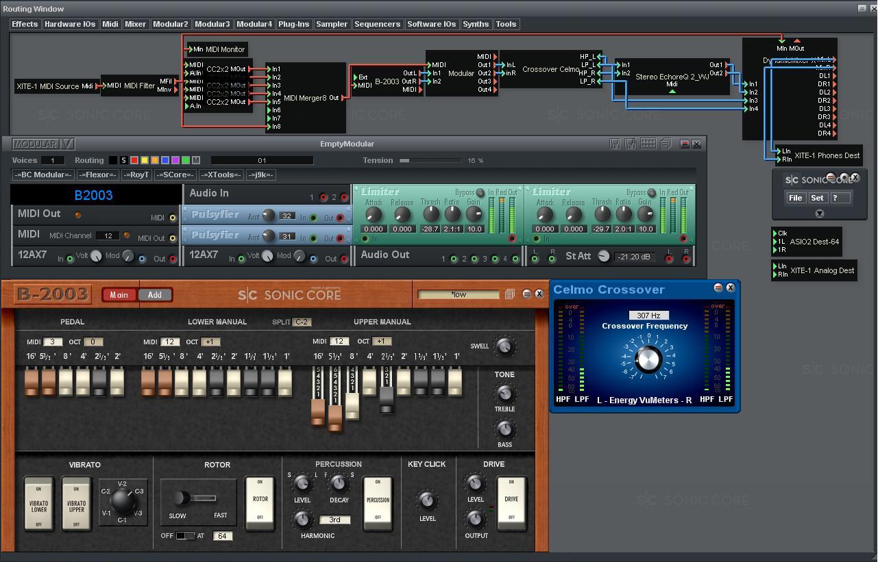The width and height of the screenshot is (878, 562).
Task: Click the Percussion HARMONIC knob
Action: click(x=302, y=520)
